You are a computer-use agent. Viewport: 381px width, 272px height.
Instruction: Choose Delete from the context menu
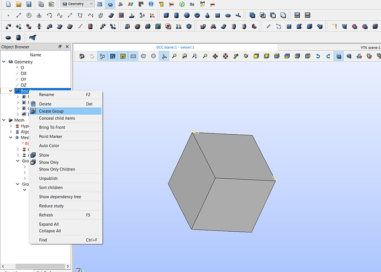pyautogui.click(x=45, y=104)
